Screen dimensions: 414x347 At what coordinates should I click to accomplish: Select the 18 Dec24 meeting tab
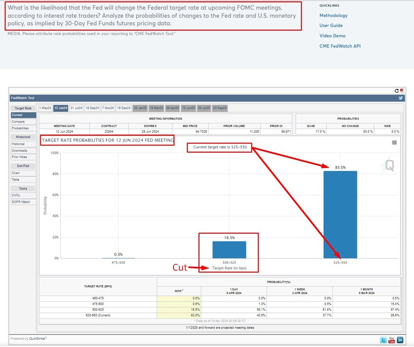pos(124,108)
